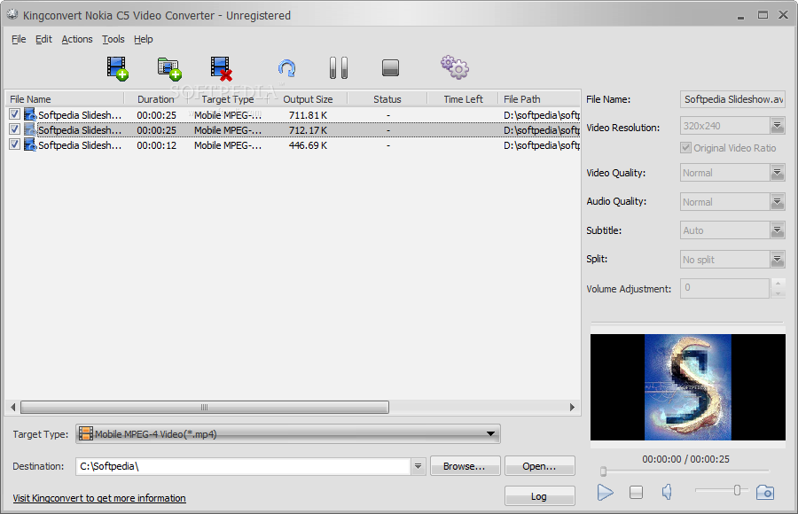Open the Edit menu
Screen dimensions: 798x514
pyautogui.click(x=43, y=39)
